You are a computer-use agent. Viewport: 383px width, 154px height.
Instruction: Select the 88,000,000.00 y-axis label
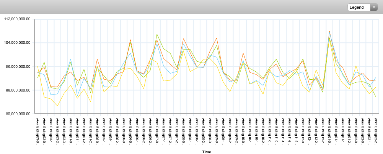[x=17, y=90]
